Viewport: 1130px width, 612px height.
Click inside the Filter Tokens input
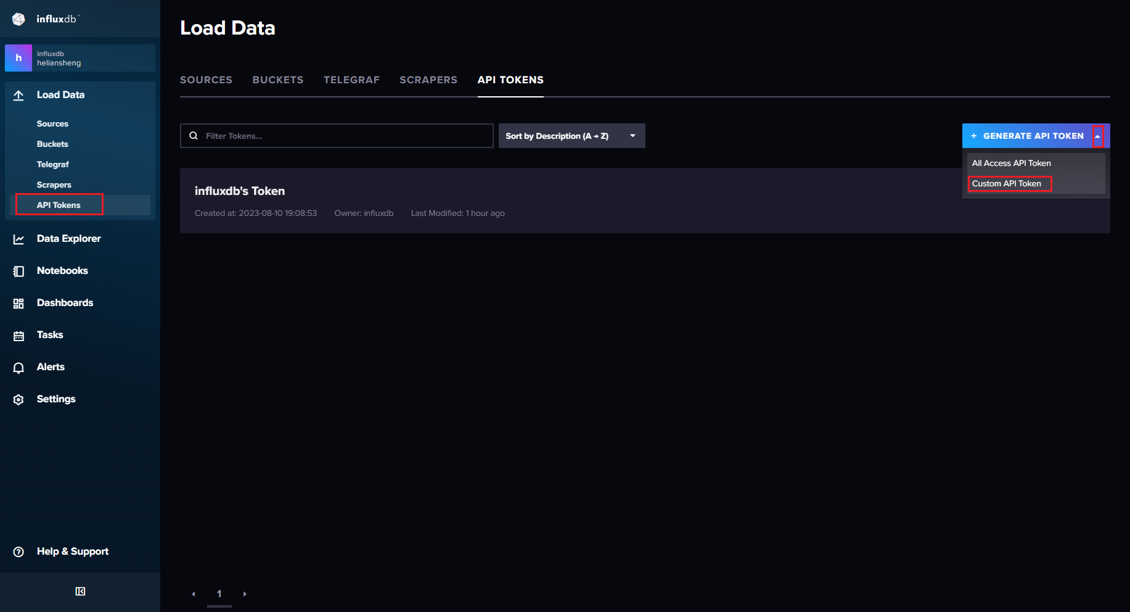tap(339, 136)
